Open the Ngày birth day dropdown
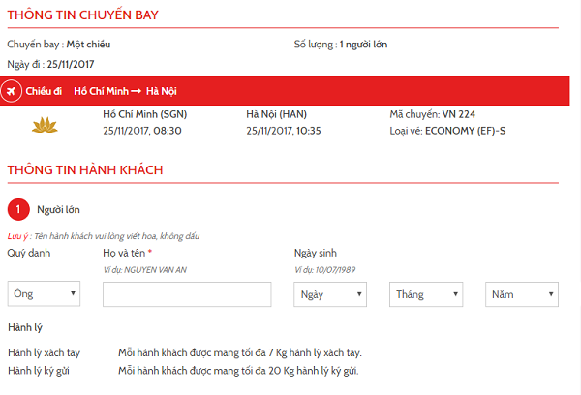Viewport: 581px width, 395px height. [x=330, y=294]
